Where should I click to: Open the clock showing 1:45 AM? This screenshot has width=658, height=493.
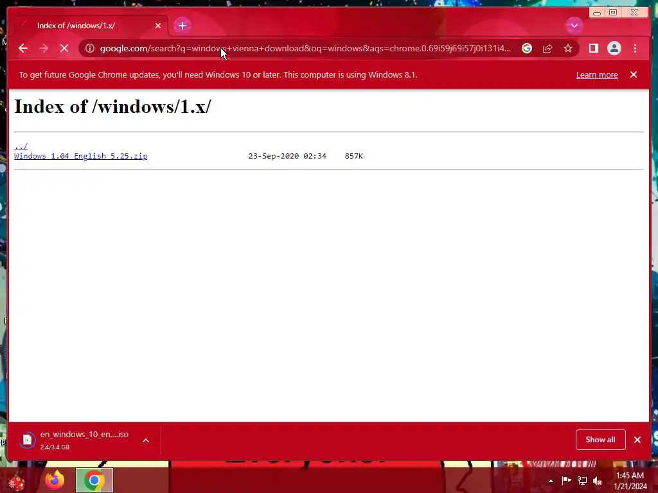click(630, 481)
